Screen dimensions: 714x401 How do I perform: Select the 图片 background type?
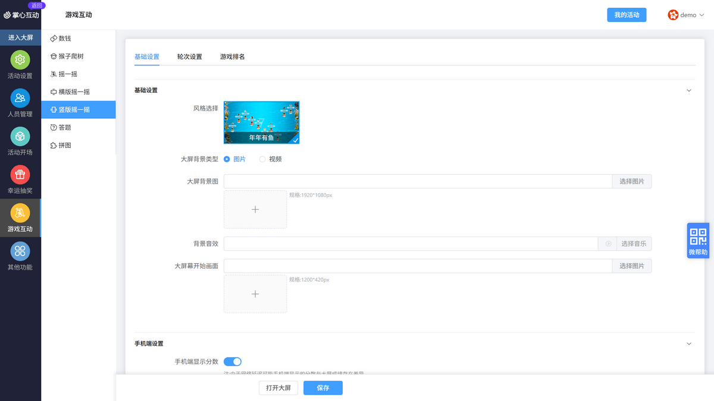pyautogui.click(x=234, y=159)
